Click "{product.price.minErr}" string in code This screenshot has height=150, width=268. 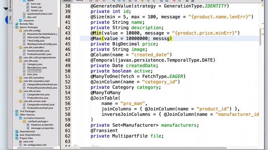[205, 33]
